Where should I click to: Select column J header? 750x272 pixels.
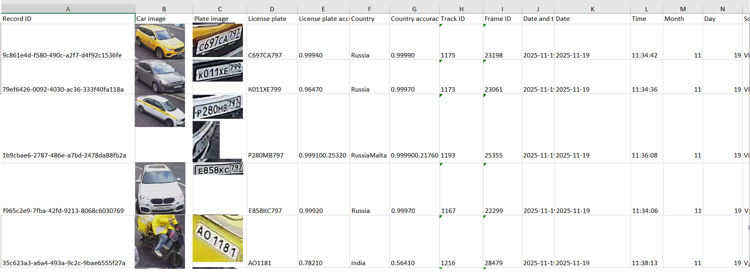click(x=538, y=9)
